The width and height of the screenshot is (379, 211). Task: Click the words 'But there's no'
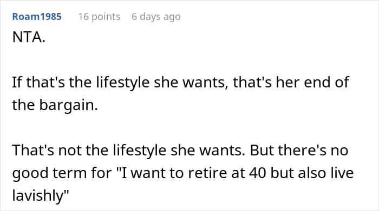(x=299, y=151)
